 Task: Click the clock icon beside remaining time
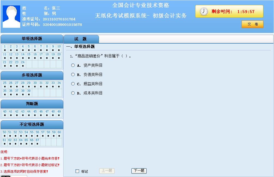tap(204, 11)
